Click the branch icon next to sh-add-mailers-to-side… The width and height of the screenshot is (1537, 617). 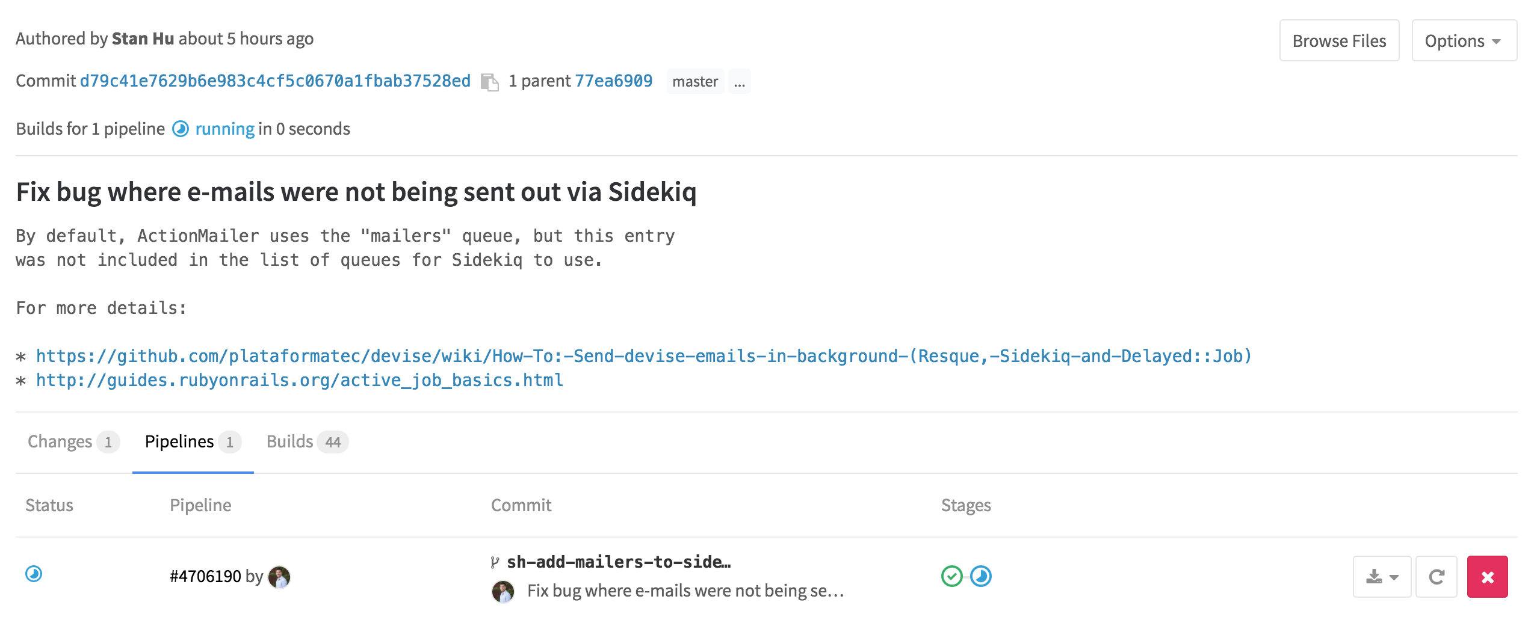coord(496,562)
